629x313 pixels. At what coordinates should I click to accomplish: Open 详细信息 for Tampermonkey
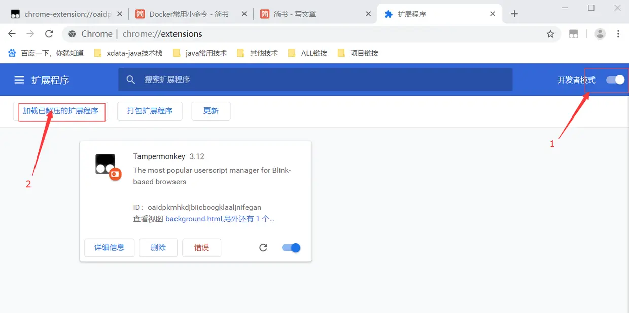[109, 247]
